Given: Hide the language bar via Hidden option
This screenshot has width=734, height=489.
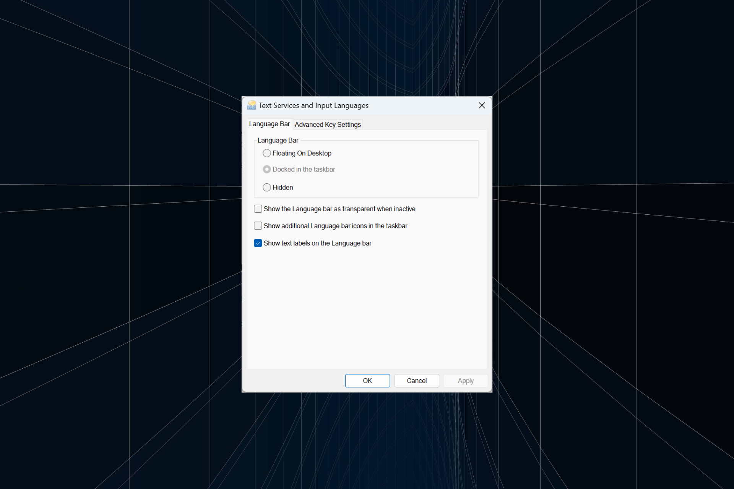Looking at the screenshot, I should (x=266, y=187).
